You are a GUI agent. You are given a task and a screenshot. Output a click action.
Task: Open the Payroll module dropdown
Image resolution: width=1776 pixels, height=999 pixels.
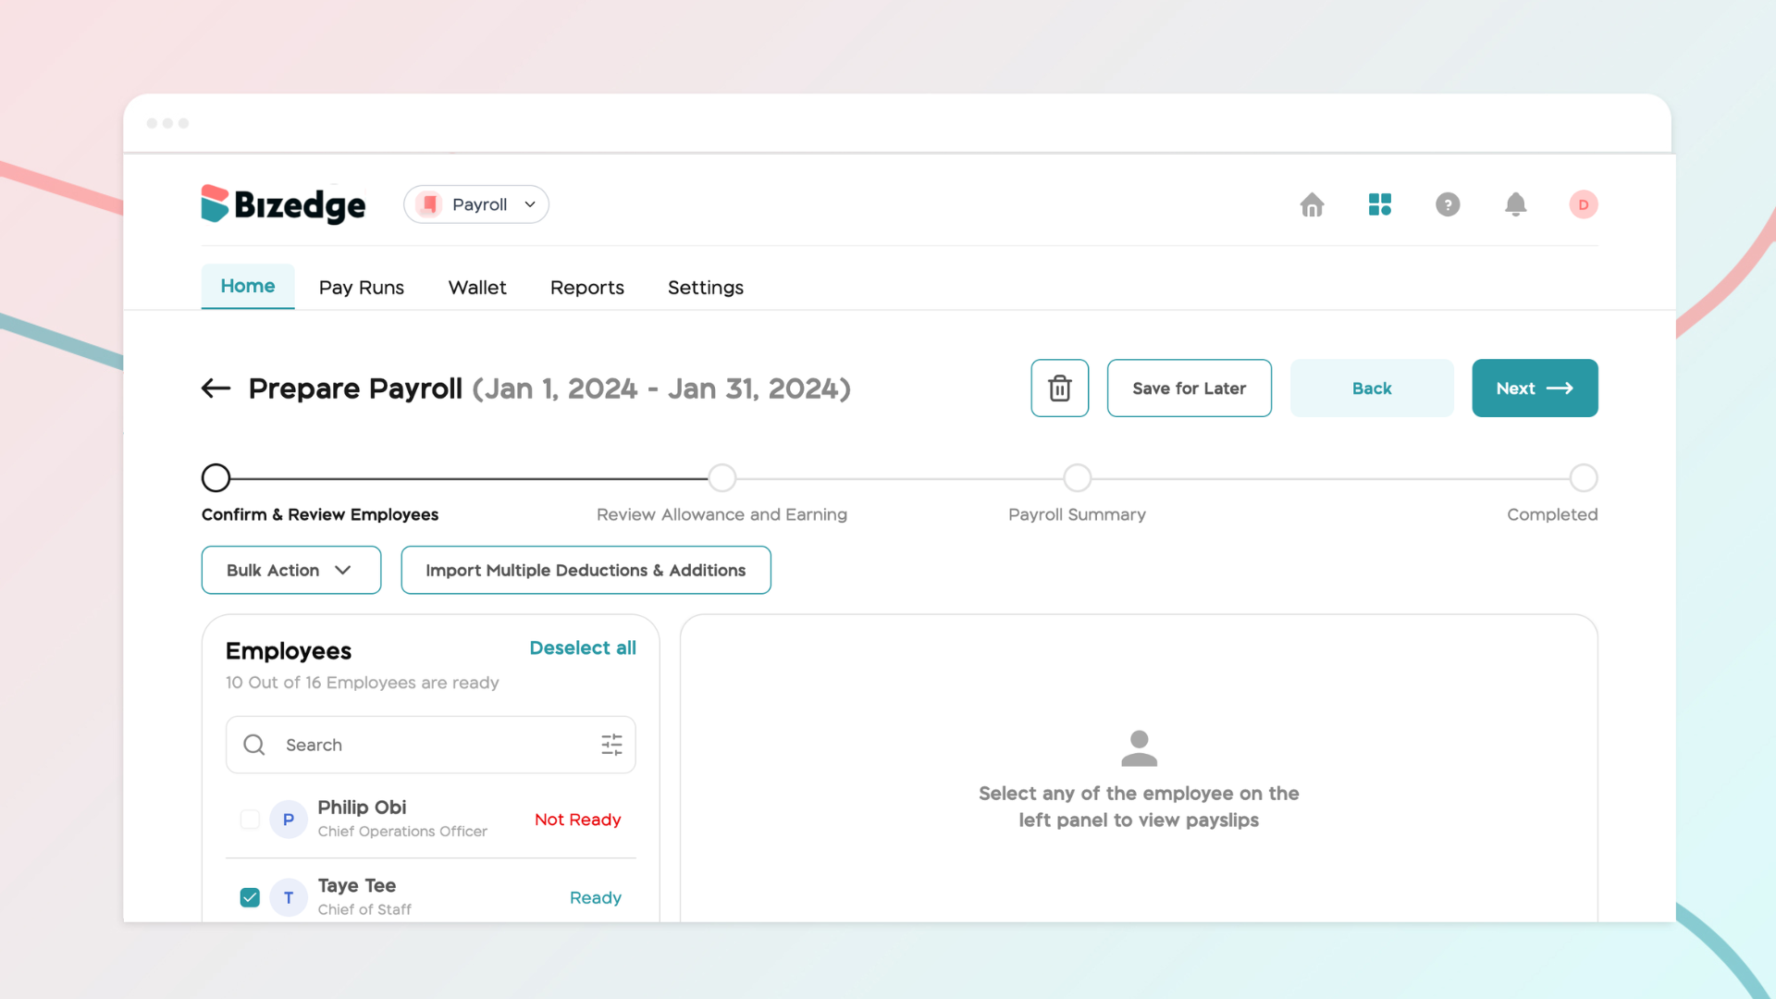pyautogui.click(x=476, y=204)
